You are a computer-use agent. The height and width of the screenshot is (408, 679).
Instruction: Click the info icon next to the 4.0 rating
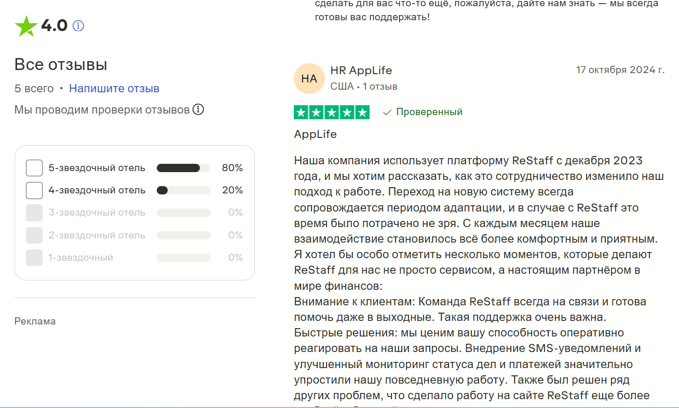[x=78, y=25]
